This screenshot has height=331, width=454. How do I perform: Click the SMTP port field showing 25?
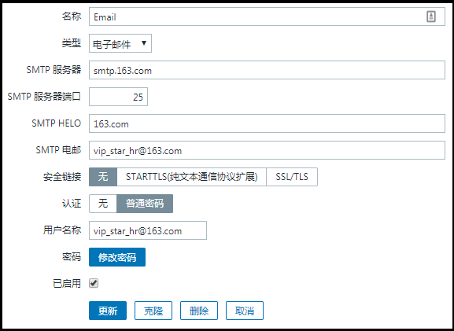(119, 97)
